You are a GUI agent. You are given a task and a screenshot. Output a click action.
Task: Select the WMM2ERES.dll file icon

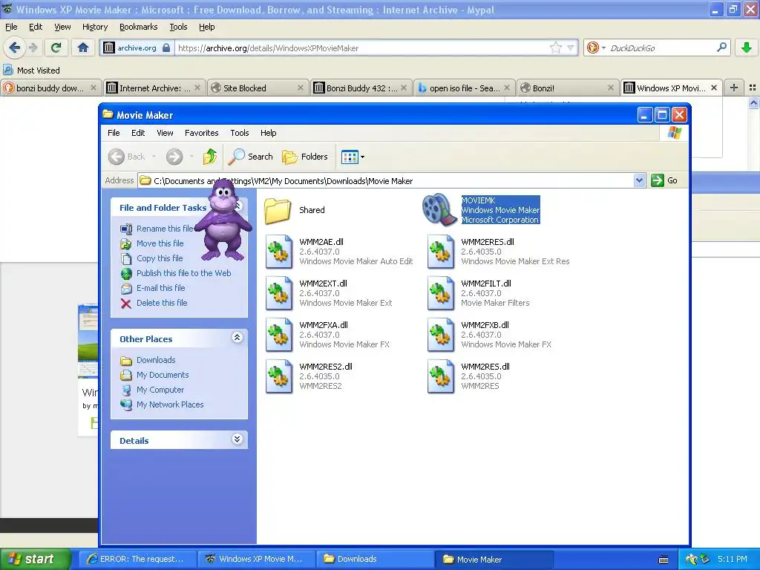(441, 252)
